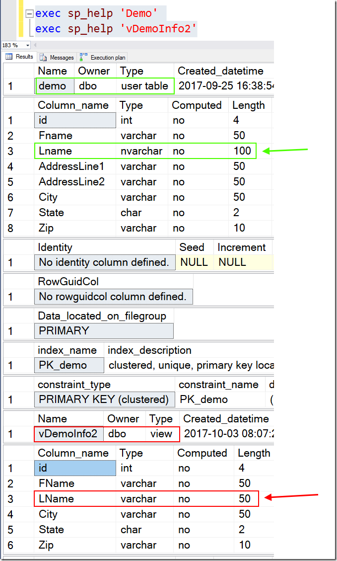
Task: Select the vDemoInfo2 name cell
Action: [69, 434]
